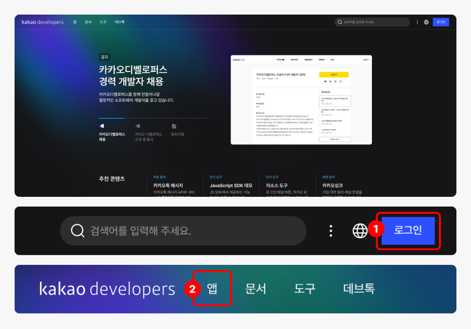Open the JavaScript SDK 데모 tool link
The height and width of the screenshot is (329, 471).
click(231, 185)
